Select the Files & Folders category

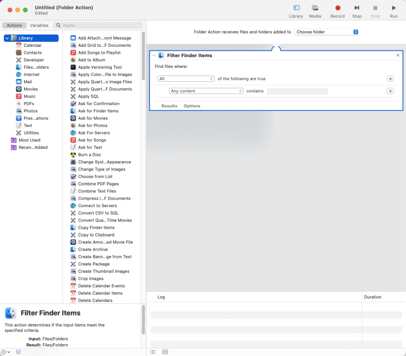point(33,67)
